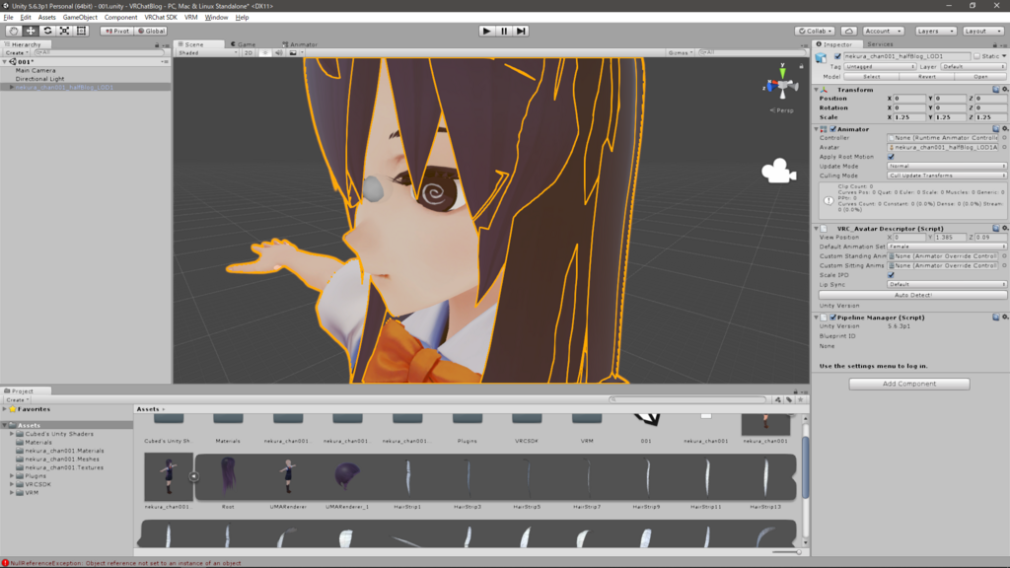The height and width of the screenshot is (568, 1010).
Task: Open Transform help reference icon
Action: pos(996,90)
